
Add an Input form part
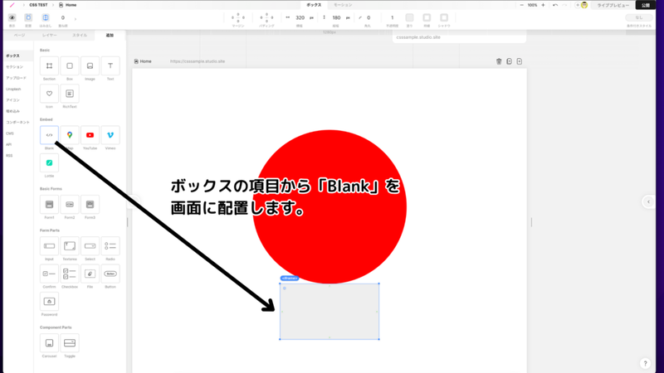click(49, 245)
